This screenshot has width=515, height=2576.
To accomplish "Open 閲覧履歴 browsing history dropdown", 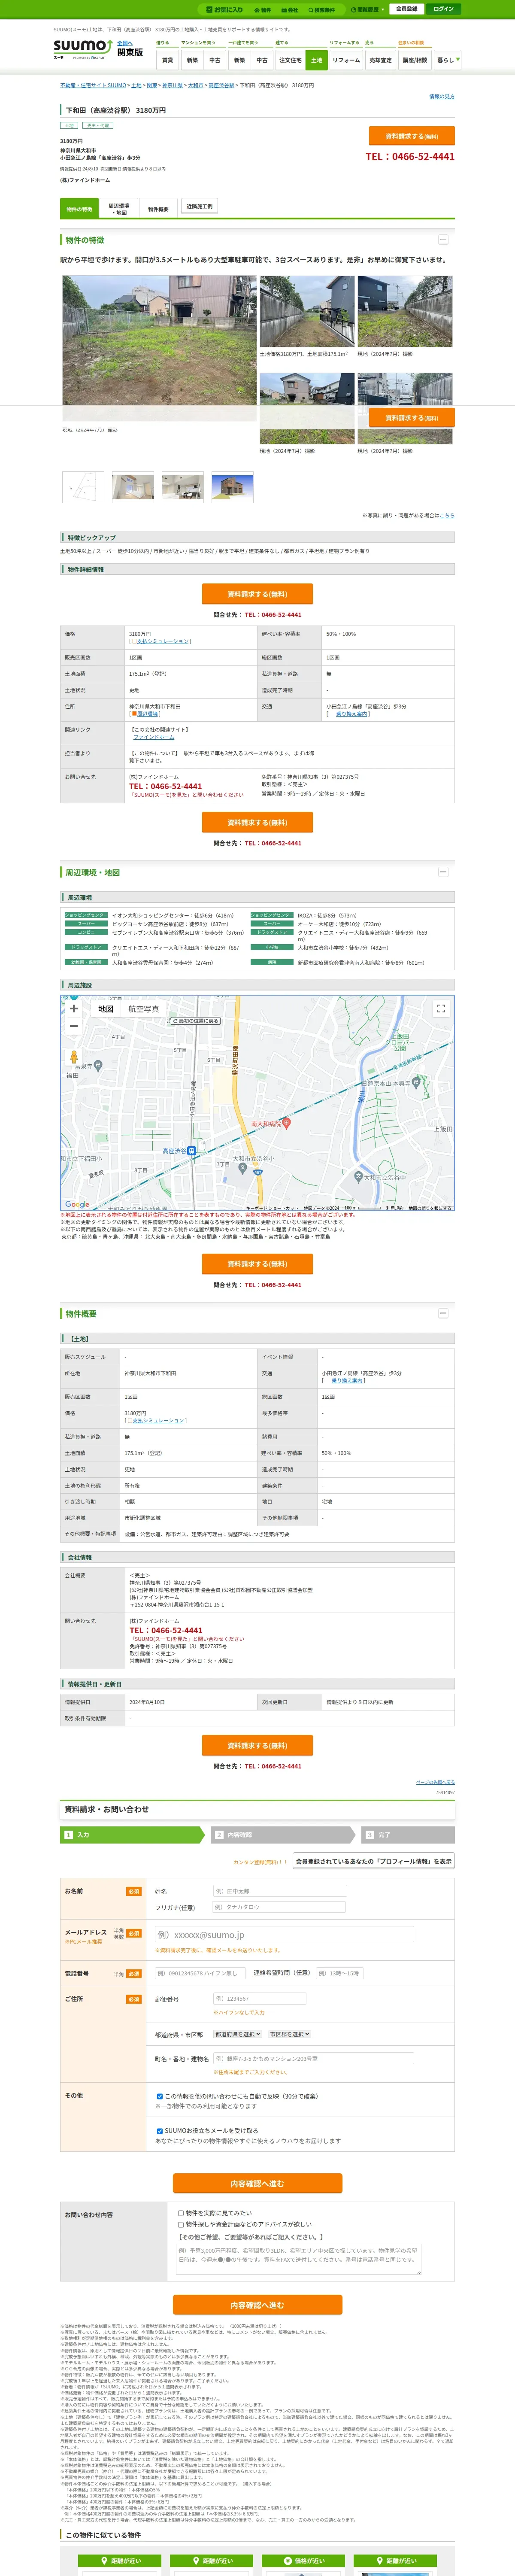I will [x=367, y=9].
